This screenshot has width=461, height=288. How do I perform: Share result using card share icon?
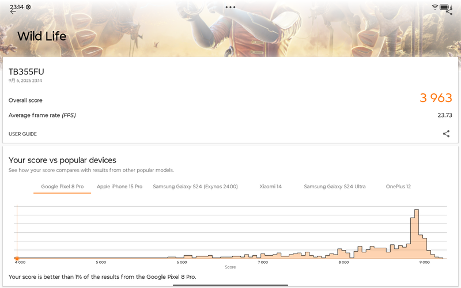click(446, 134)
